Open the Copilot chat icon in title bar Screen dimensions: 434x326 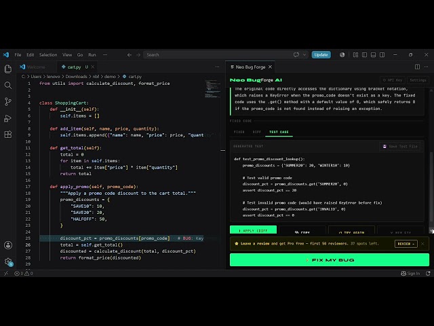point(296,54)
